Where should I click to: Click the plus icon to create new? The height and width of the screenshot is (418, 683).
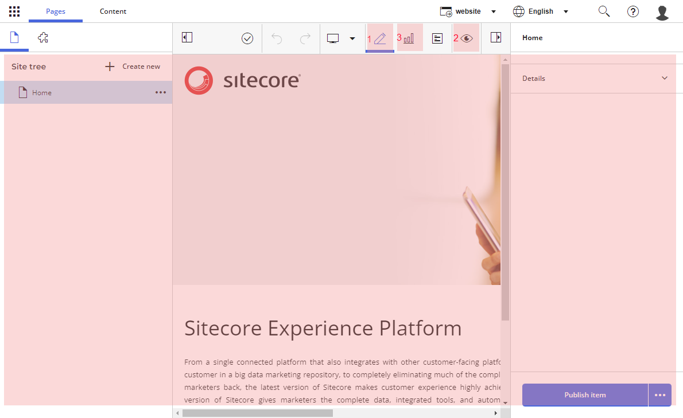pos(110,67)
